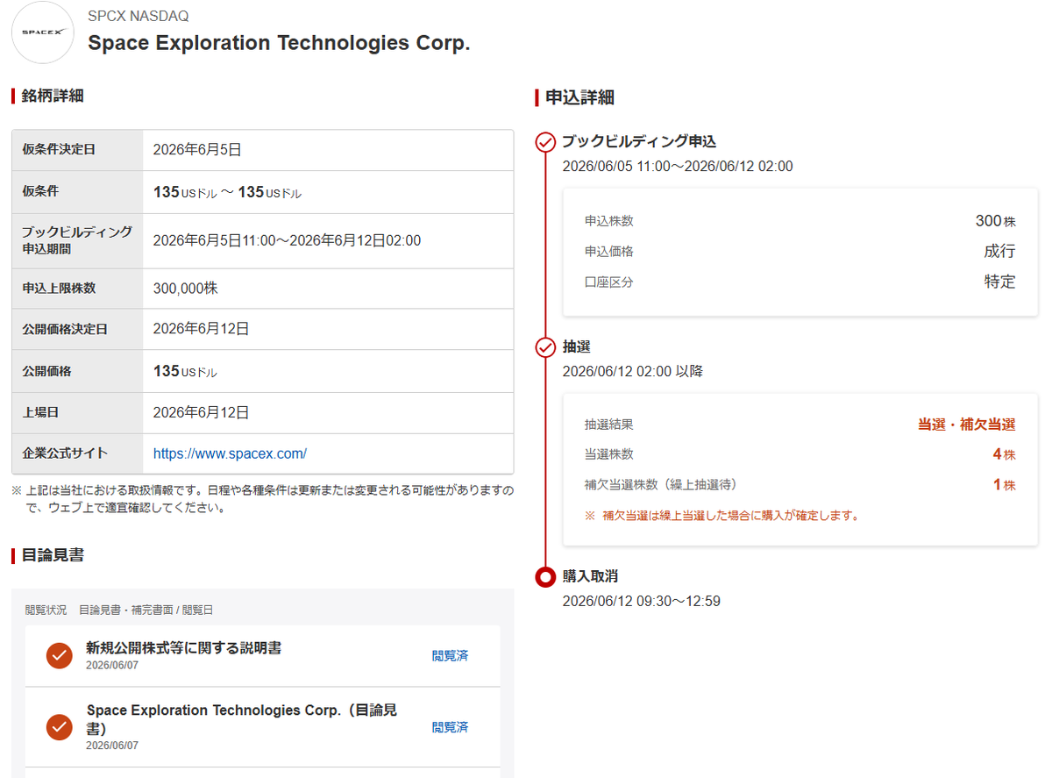The width and height of the screenshot is (1052, 778).
Task: Click the 仮条件決定日 label cell
Action: [77, 150]
